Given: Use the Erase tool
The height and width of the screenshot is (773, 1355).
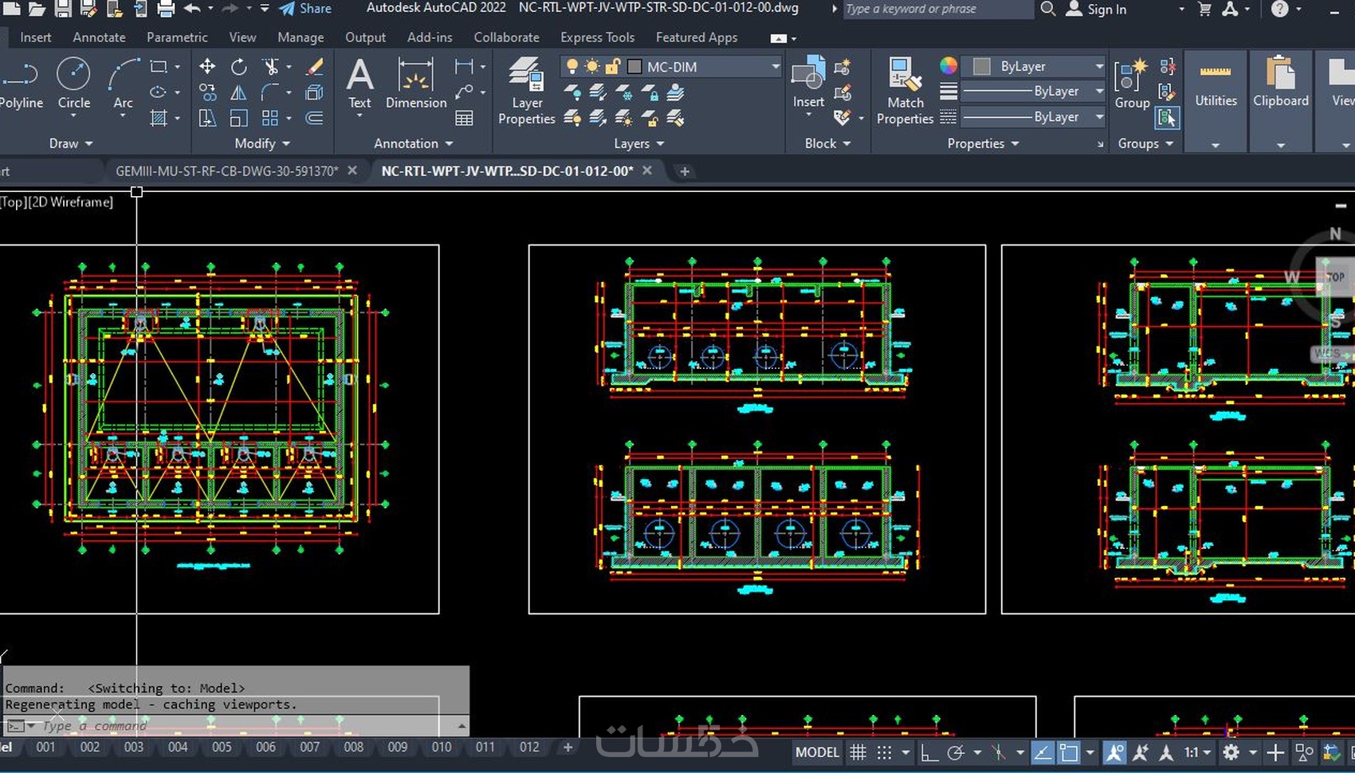Looking at the screenshot, I should (315, 67).
